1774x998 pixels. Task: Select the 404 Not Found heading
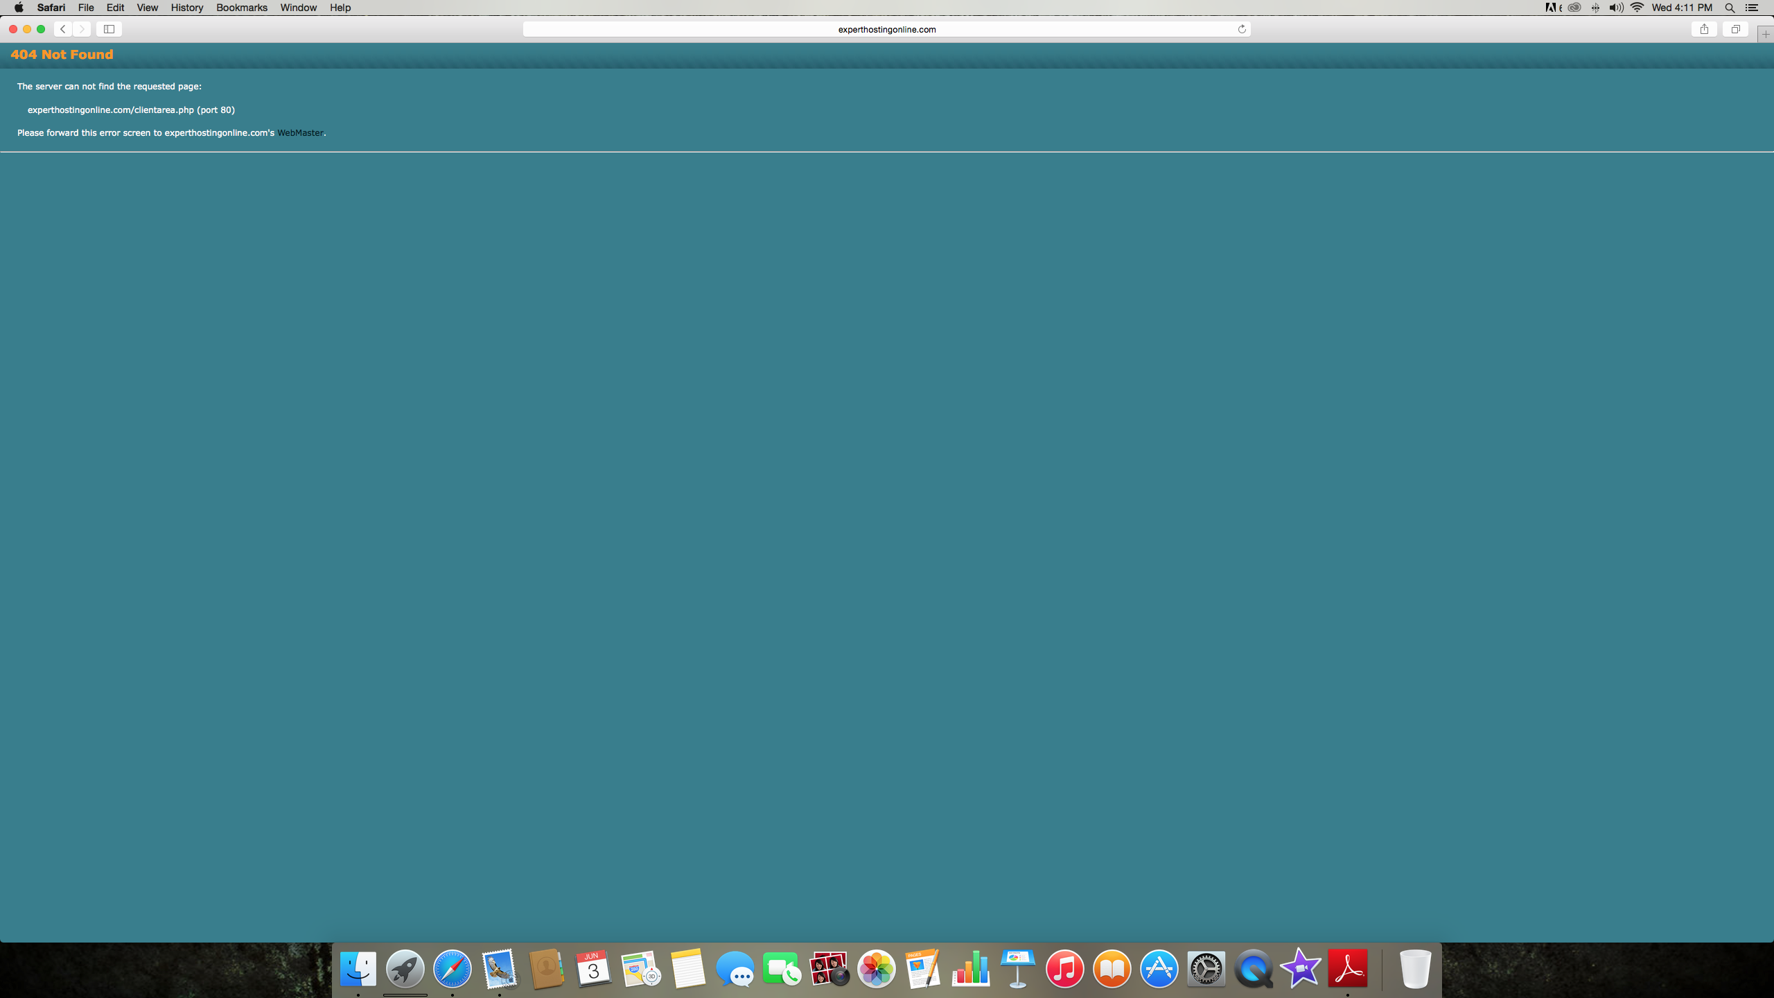pos(62,54)
